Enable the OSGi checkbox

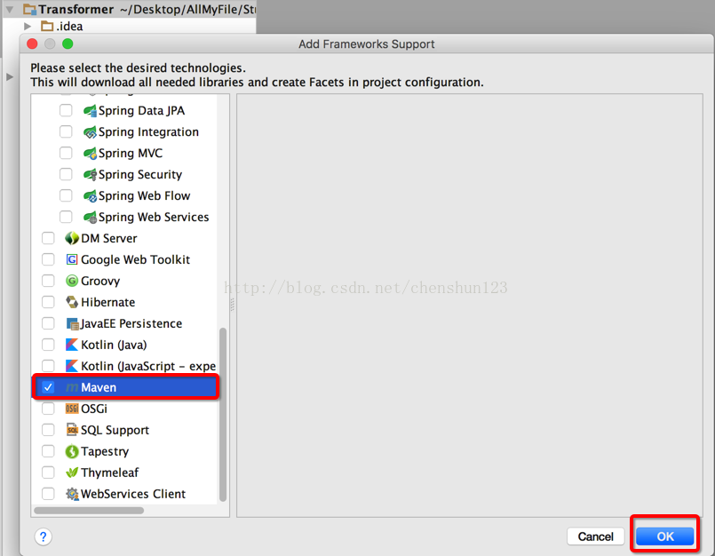point(48,409)
